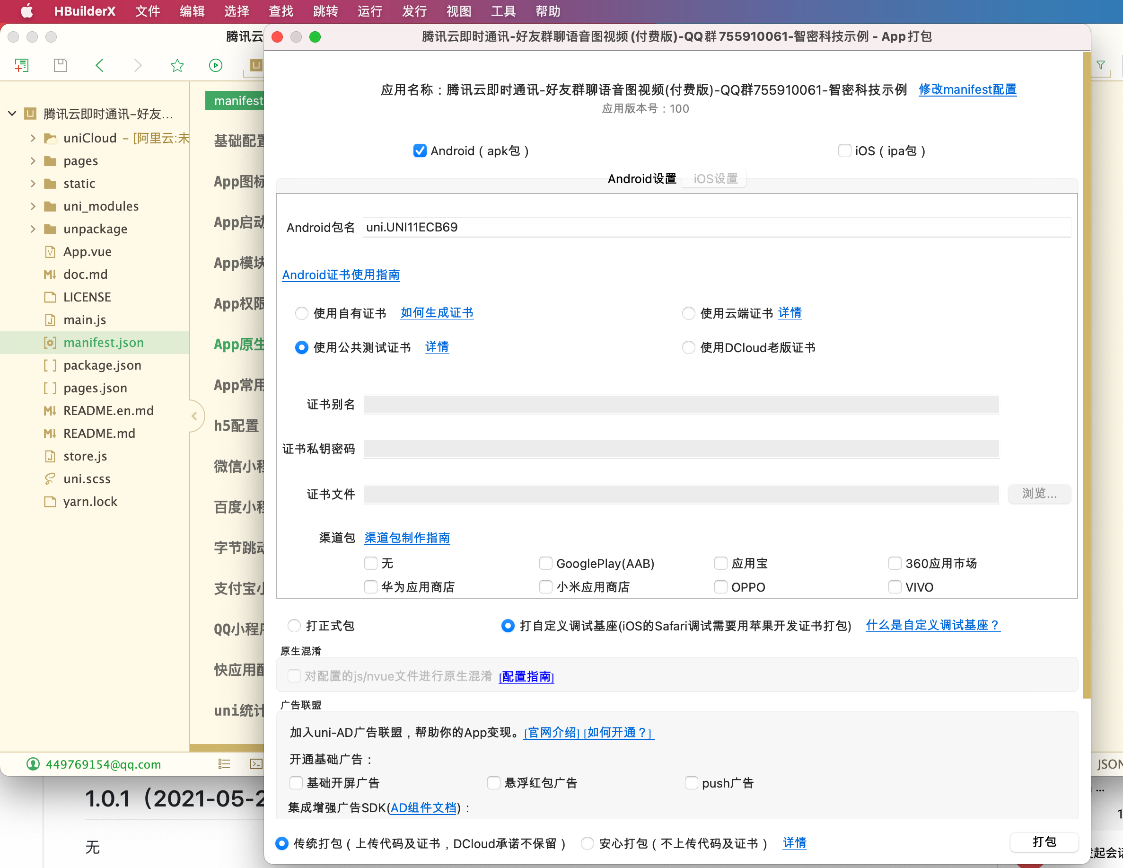The height and width of the screenshot is (868, 1123).
Task: Open the 如何生成证书 link
Action: pyautogui.click(x=437, y=313)
